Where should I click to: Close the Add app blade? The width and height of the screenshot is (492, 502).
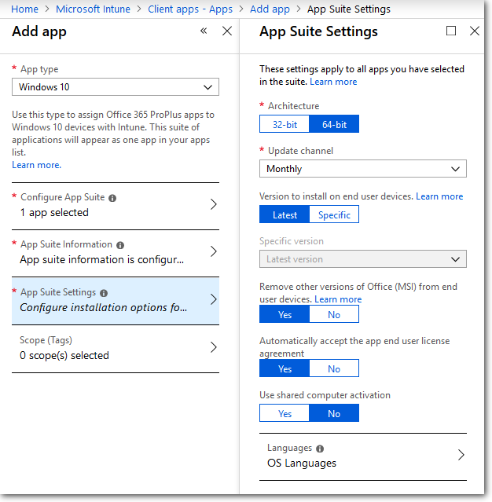tap(227, 31)
